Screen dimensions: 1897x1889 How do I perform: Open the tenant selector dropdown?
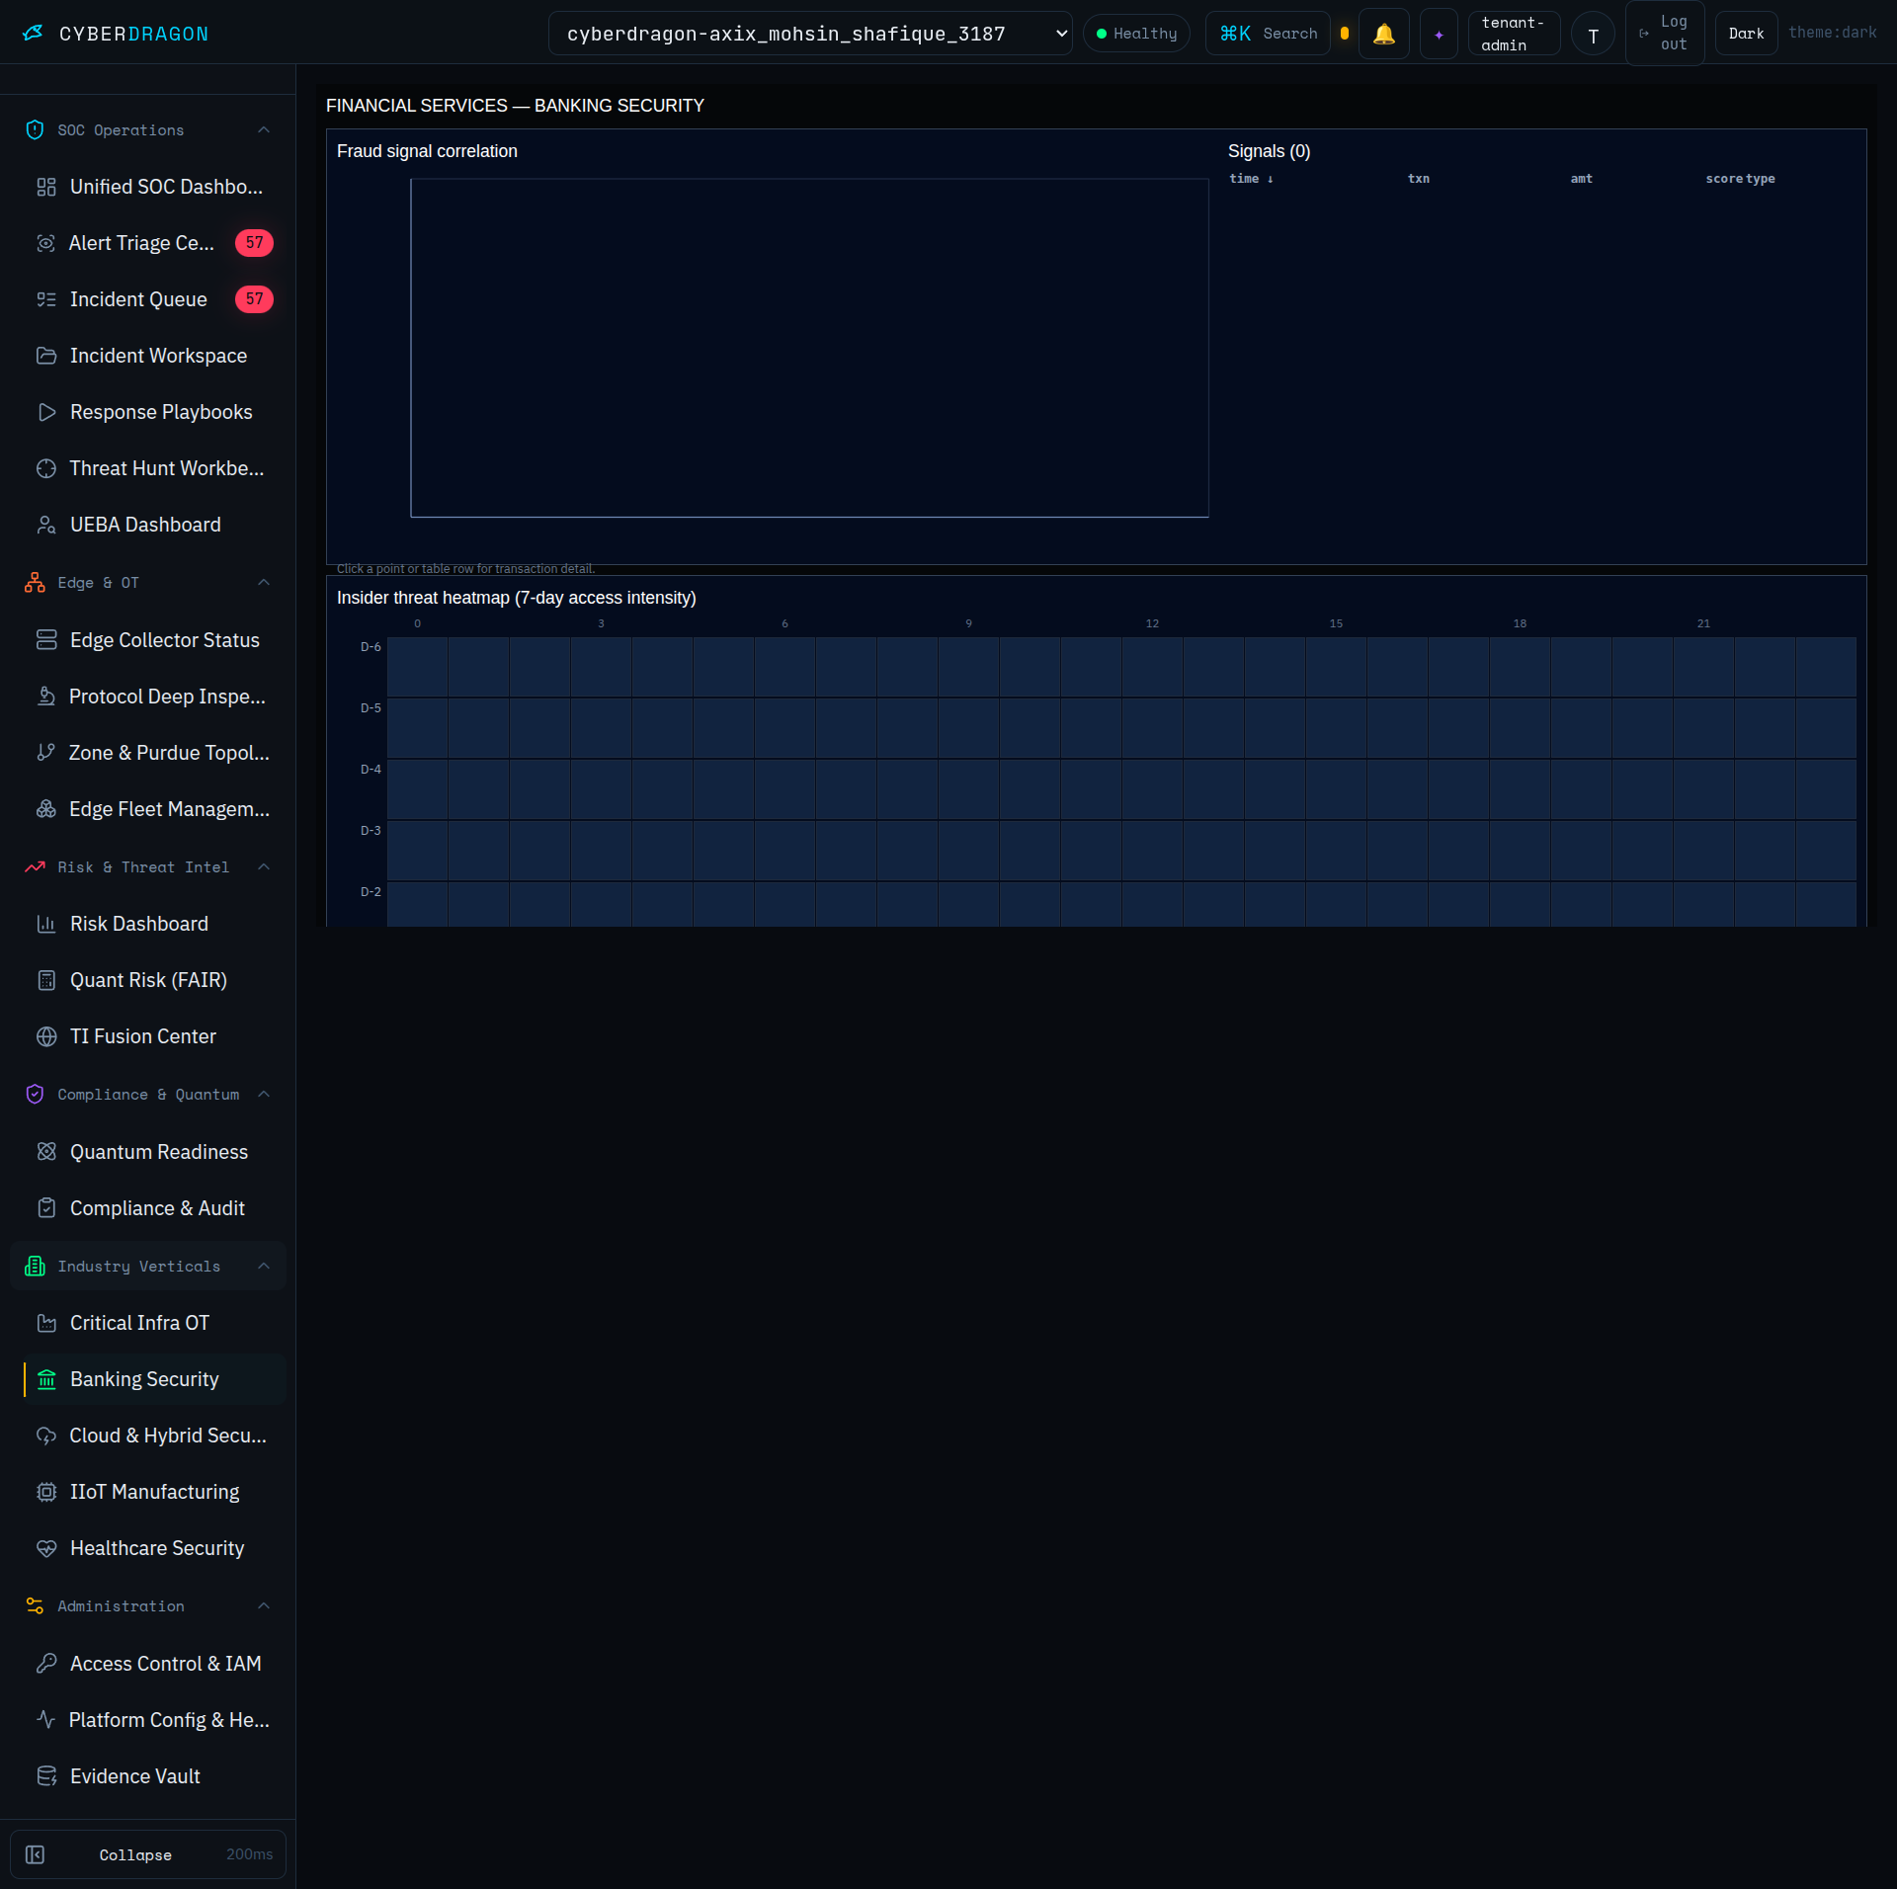[x=810, y=34]
